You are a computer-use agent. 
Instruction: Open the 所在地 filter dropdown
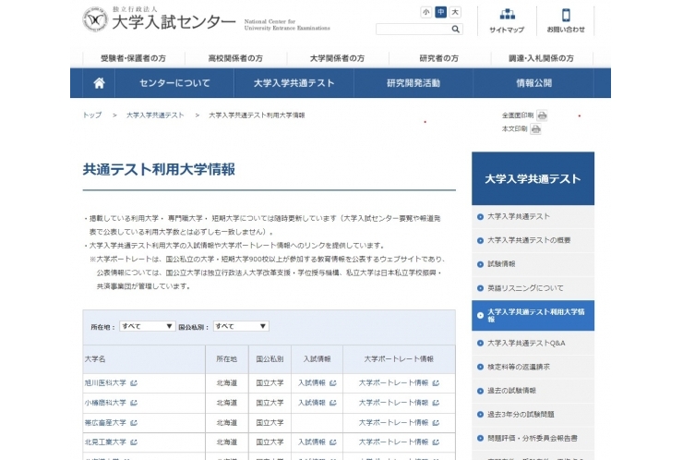point(148,326)
